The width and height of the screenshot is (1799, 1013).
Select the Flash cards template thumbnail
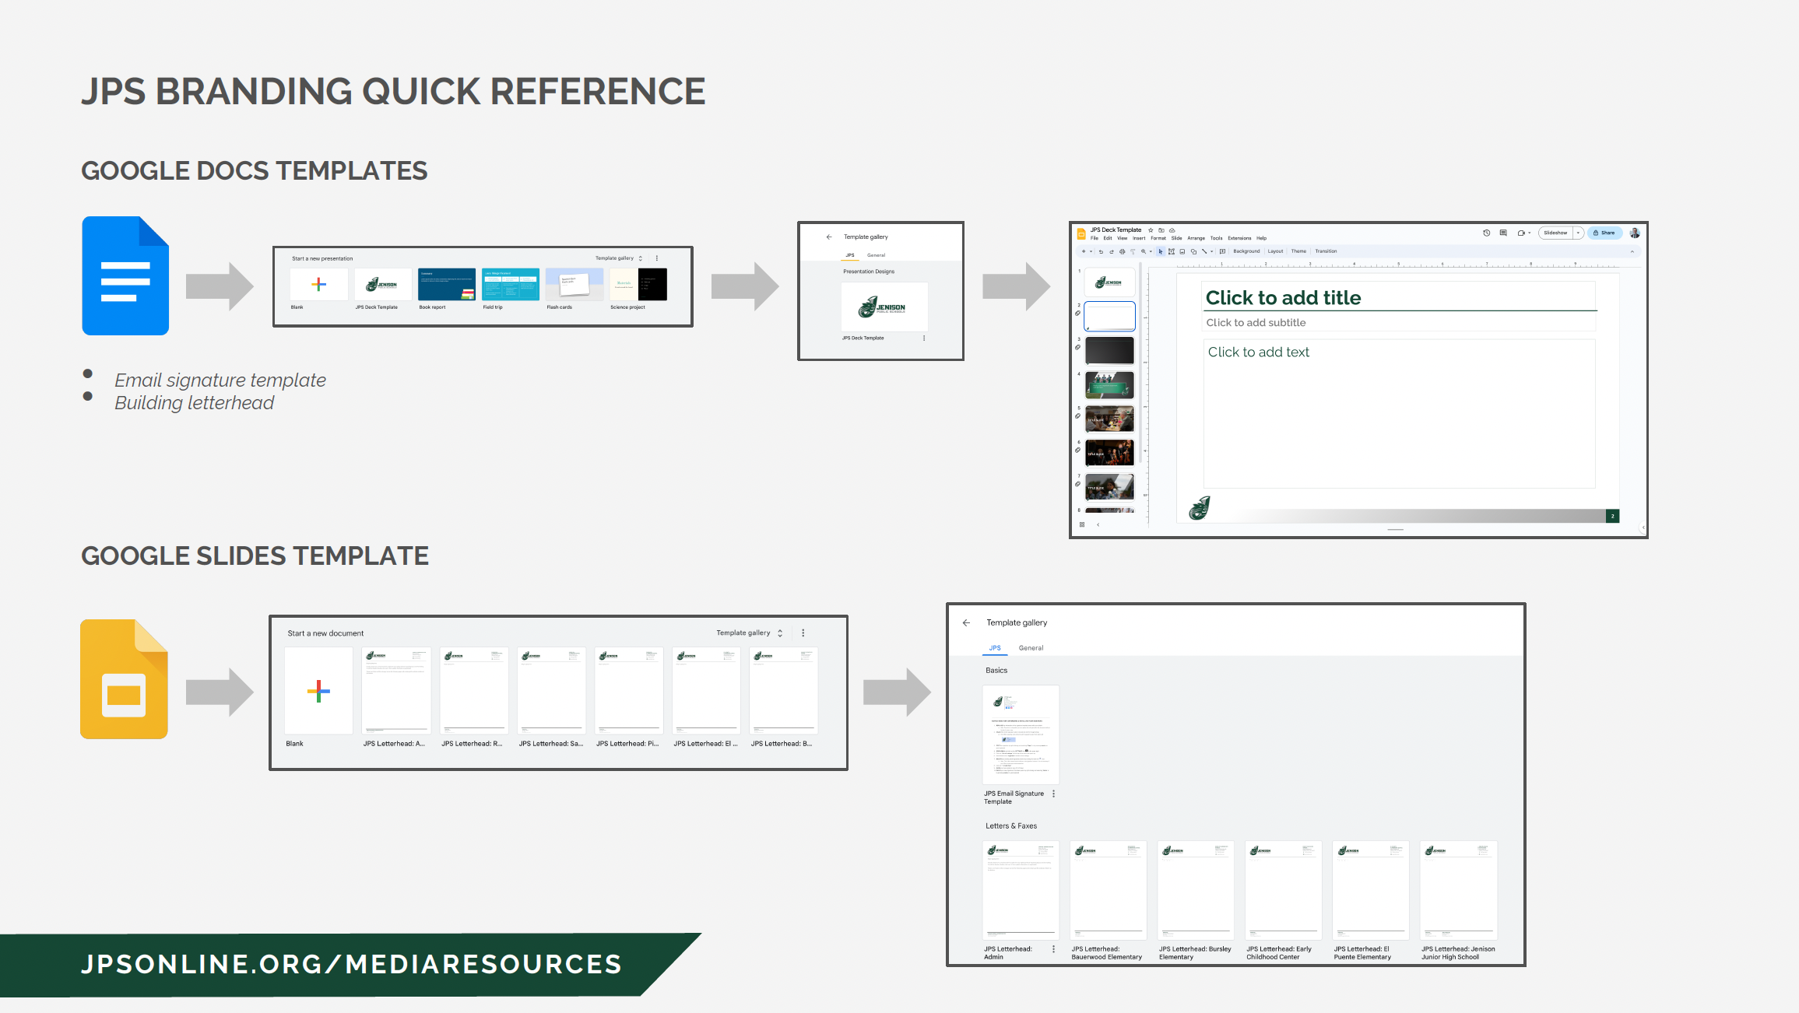[x=574, y=284]
